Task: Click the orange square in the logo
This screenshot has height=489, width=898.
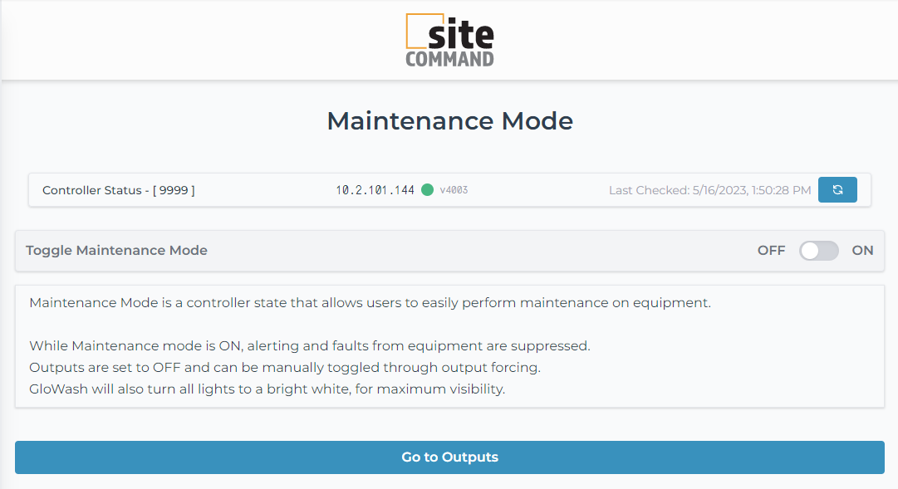Action: click(415, 31)
